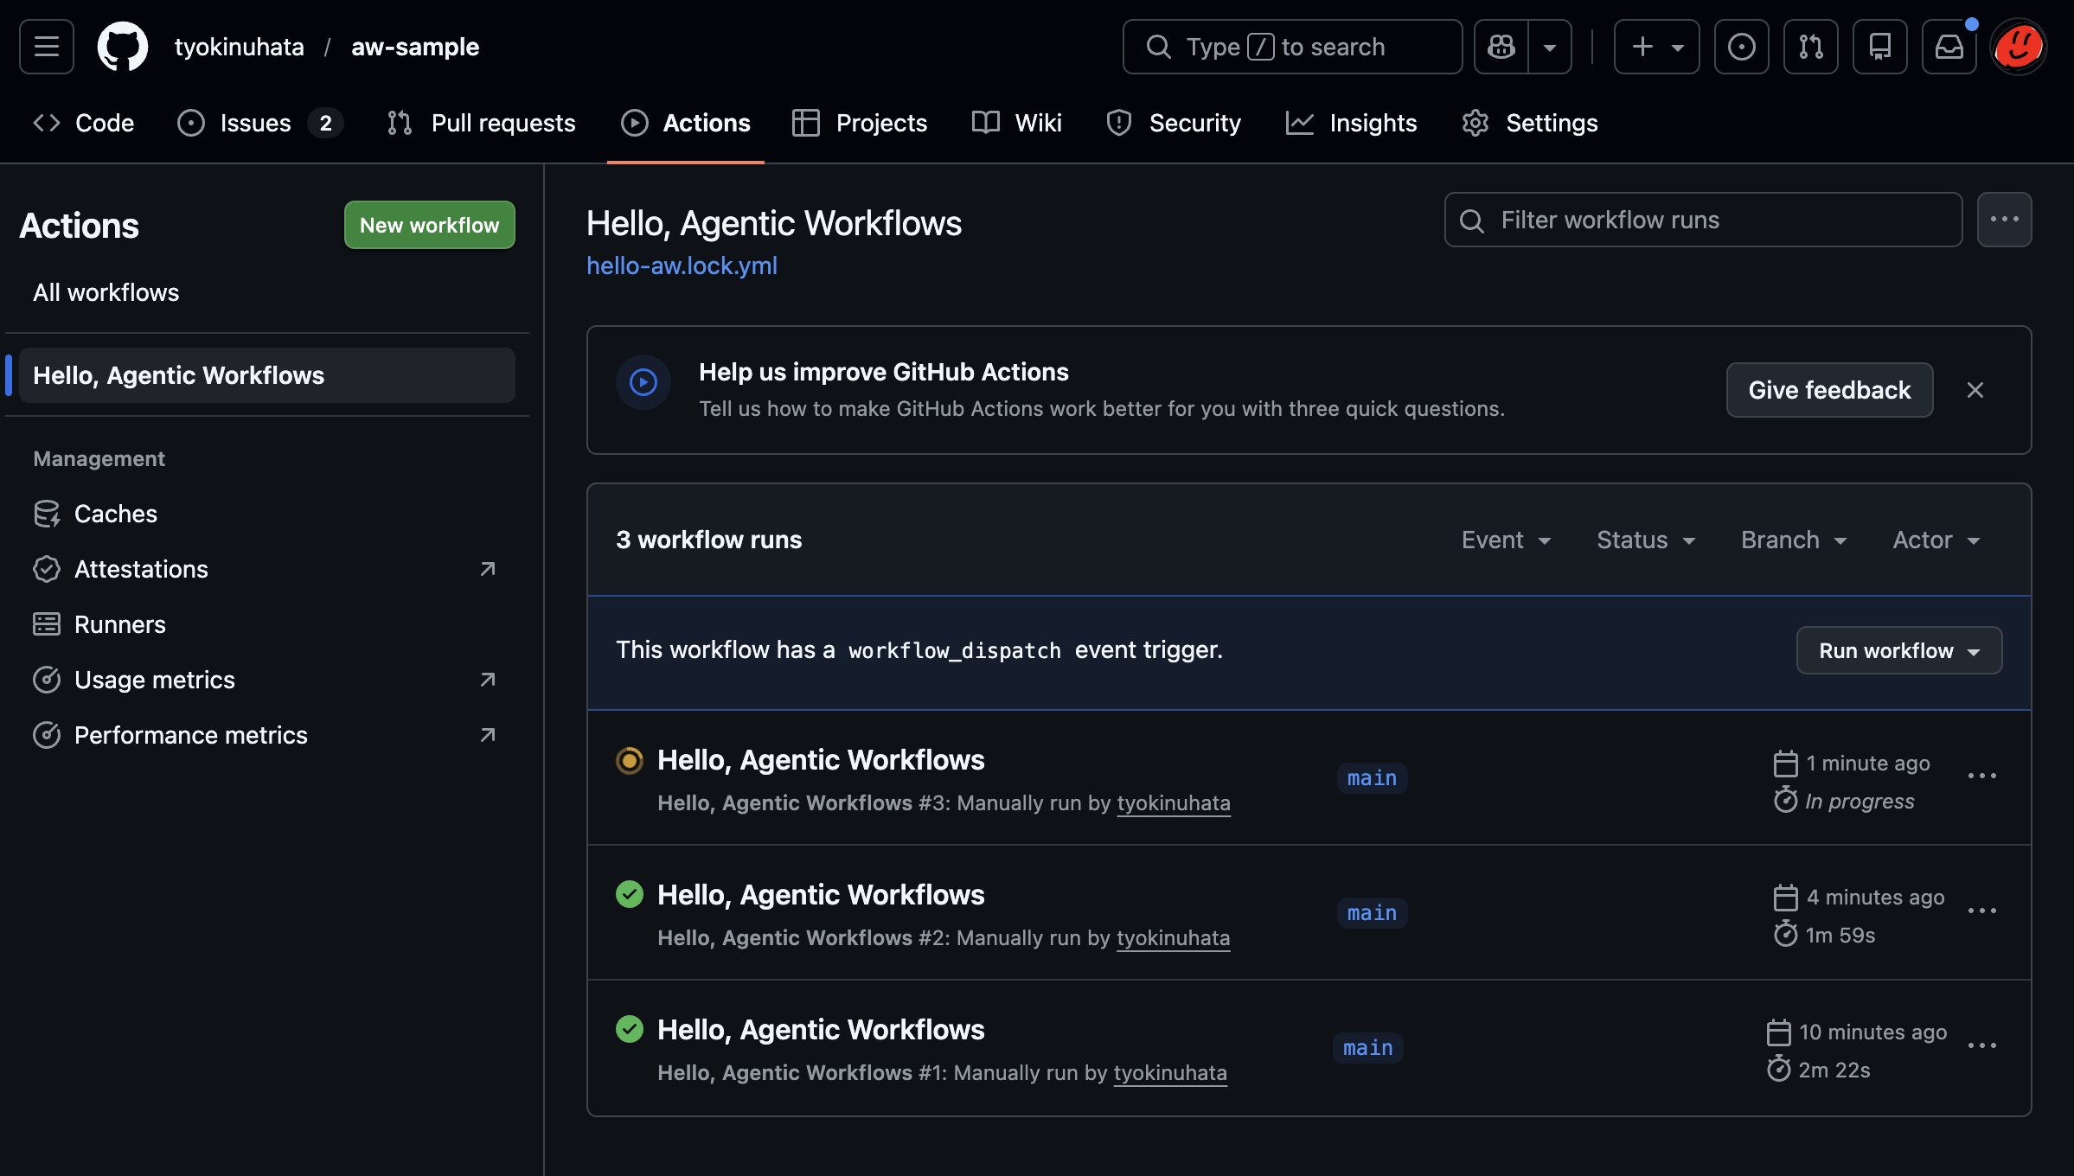This screenshot has width=2074, height=1176.
Task: Open the issues icon in the header
Action: click(x=1741, y=47)
